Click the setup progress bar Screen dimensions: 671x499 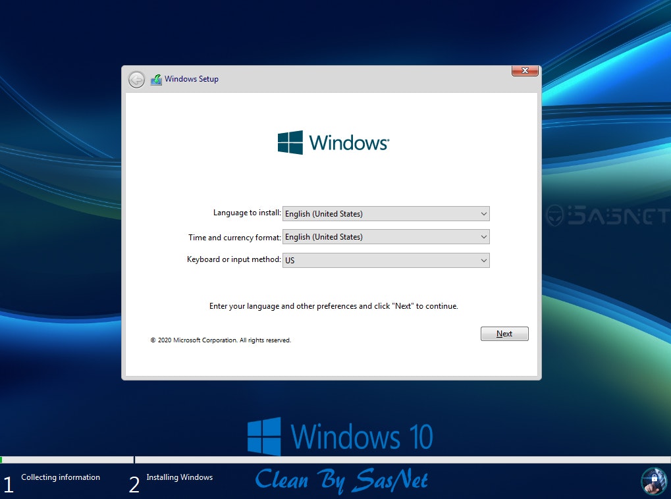(336, 460)
